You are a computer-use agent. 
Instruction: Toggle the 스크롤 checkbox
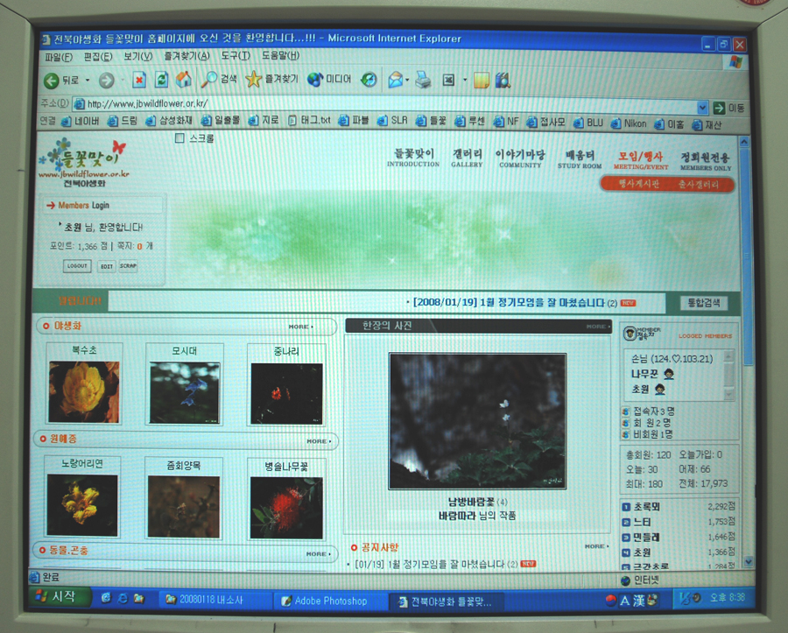[x=179, y=138]
